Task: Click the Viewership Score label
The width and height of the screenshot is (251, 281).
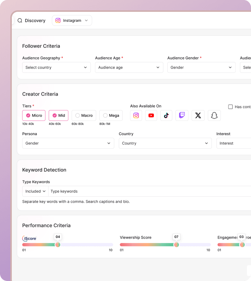Action: (135, 237)
